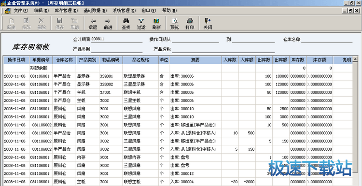Click the 物品编码 column header
The image size is (362, 186).
[111, 60]
